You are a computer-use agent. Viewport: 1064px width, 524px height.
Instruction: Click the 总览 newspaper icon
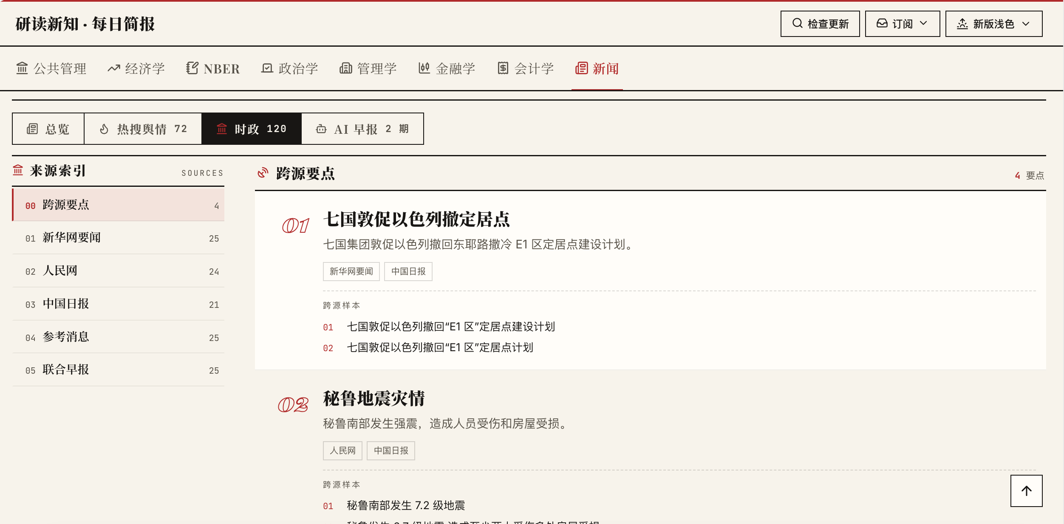(32, 129)
